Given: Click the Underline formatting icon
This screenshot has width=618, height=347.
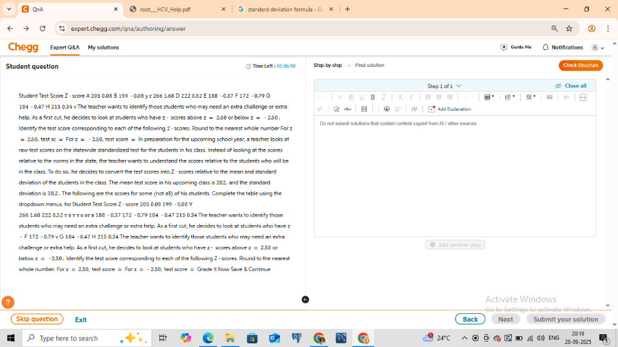Looking at the screenshot, I should point(362,97).
